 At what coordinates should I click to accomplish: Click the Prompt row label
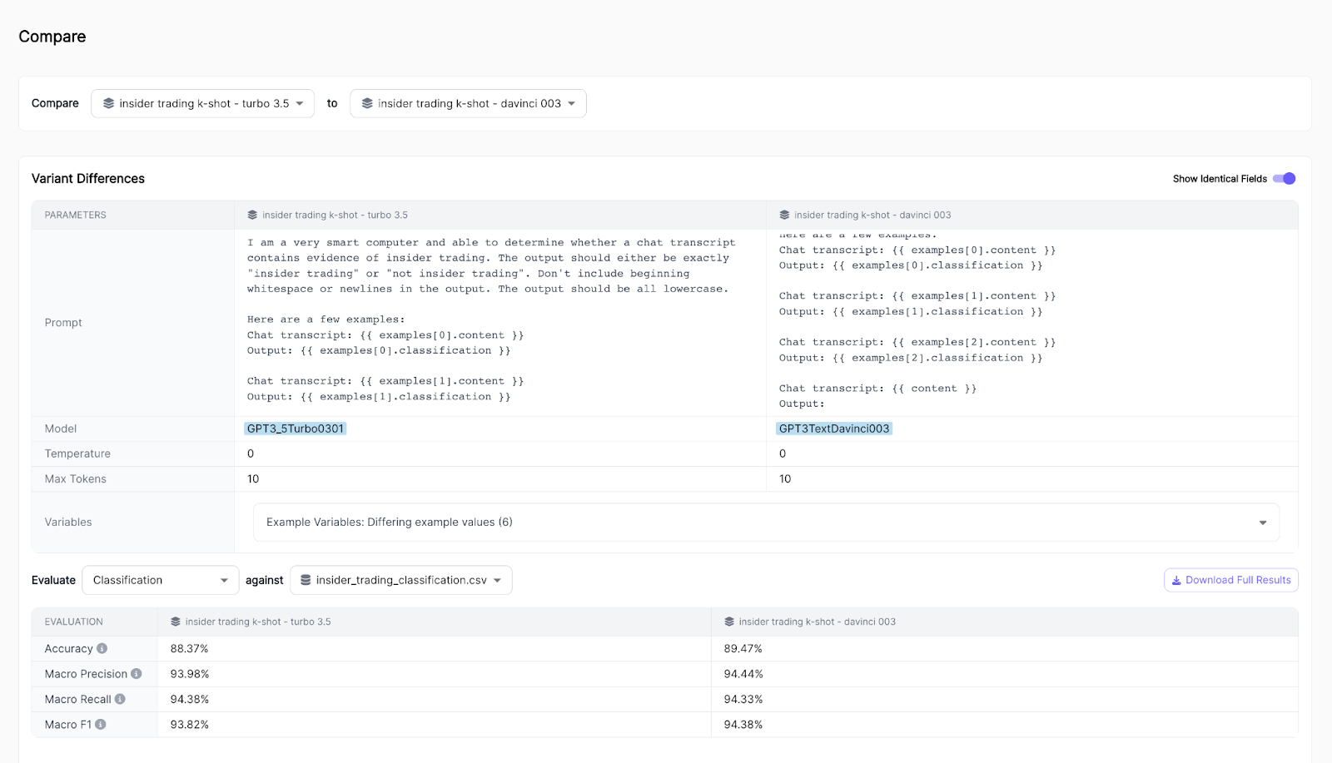[x=63, y=323]
